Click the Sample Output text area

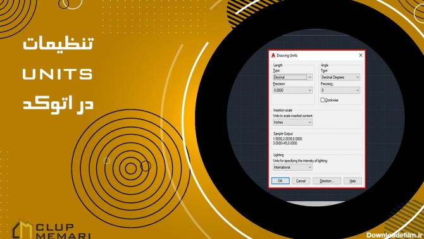[x=288, y=141]
